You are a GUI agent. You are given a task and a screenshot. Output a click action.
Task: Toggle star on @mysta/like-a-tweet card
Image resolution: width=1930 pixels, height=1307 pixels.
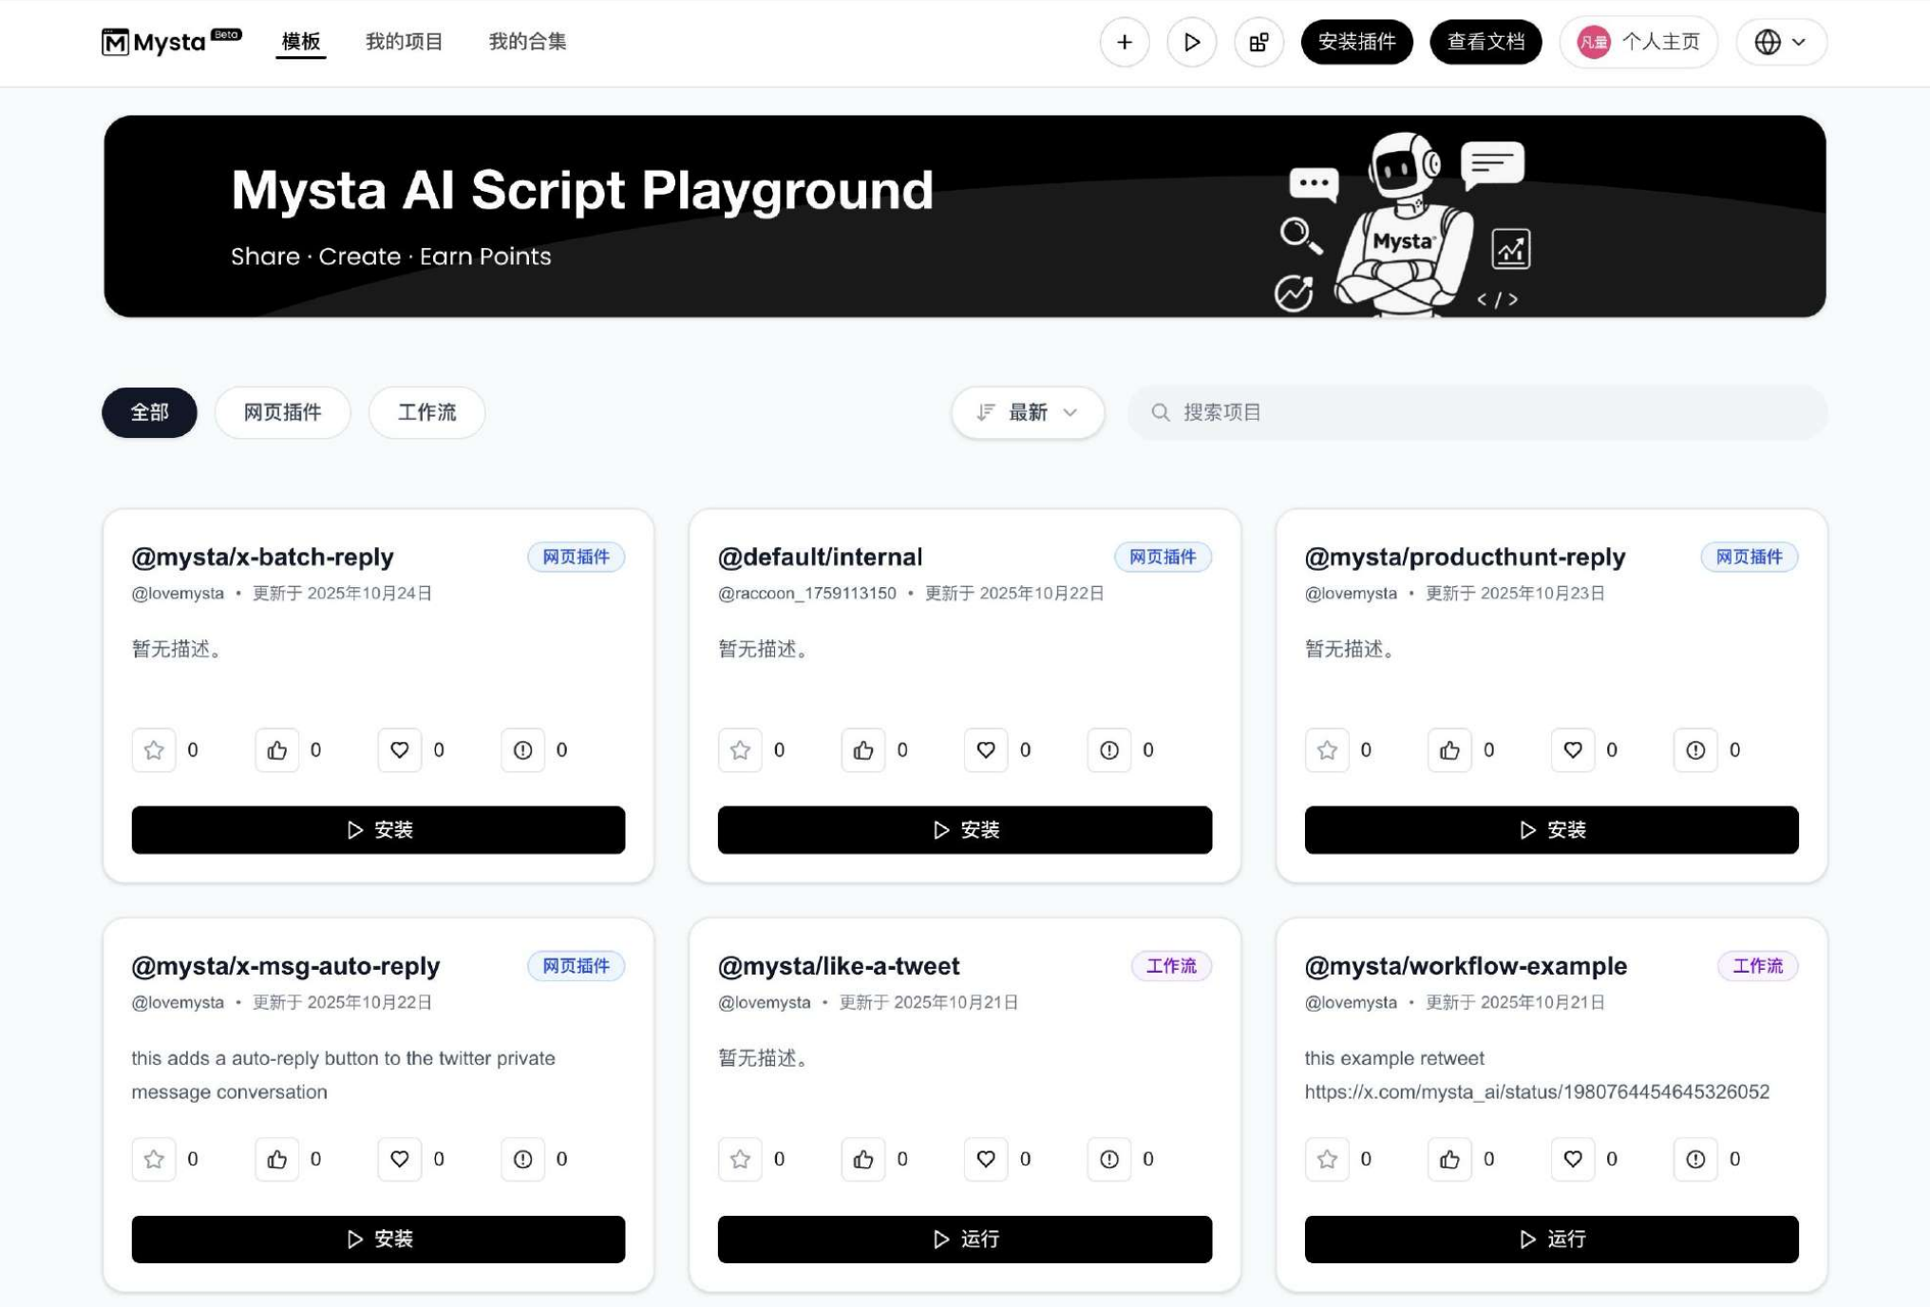[740, 1159]
